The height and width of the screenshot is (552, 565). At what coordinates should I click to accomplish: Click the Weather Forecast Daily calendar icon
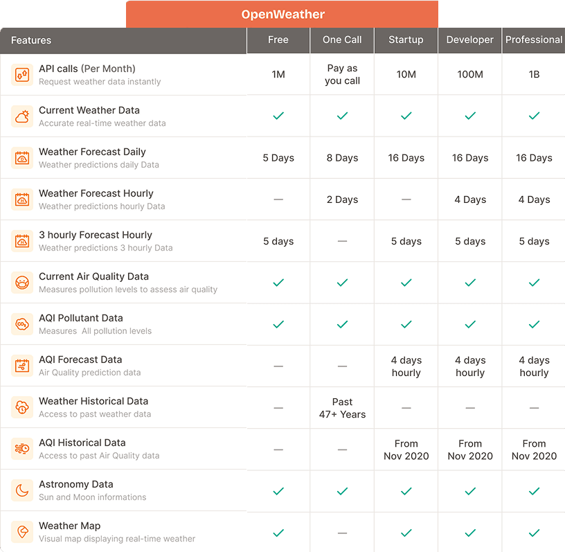22,158
